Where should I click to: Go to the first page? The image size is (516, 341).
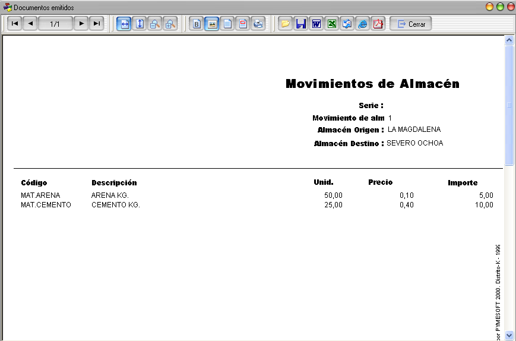tap(14, 24)
